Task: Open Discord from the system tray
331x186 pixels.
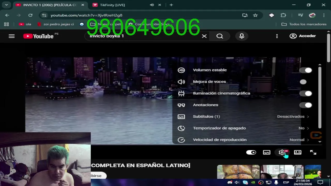Action: click(230, 182)
